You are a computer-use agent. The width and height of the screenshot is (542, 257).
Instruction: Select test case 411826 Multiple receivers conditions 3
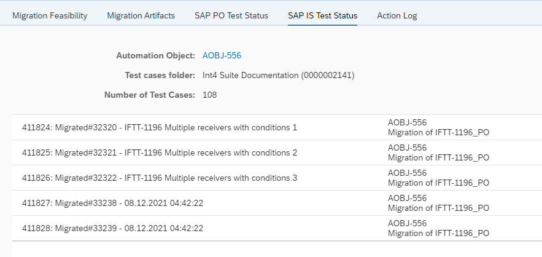160,178
